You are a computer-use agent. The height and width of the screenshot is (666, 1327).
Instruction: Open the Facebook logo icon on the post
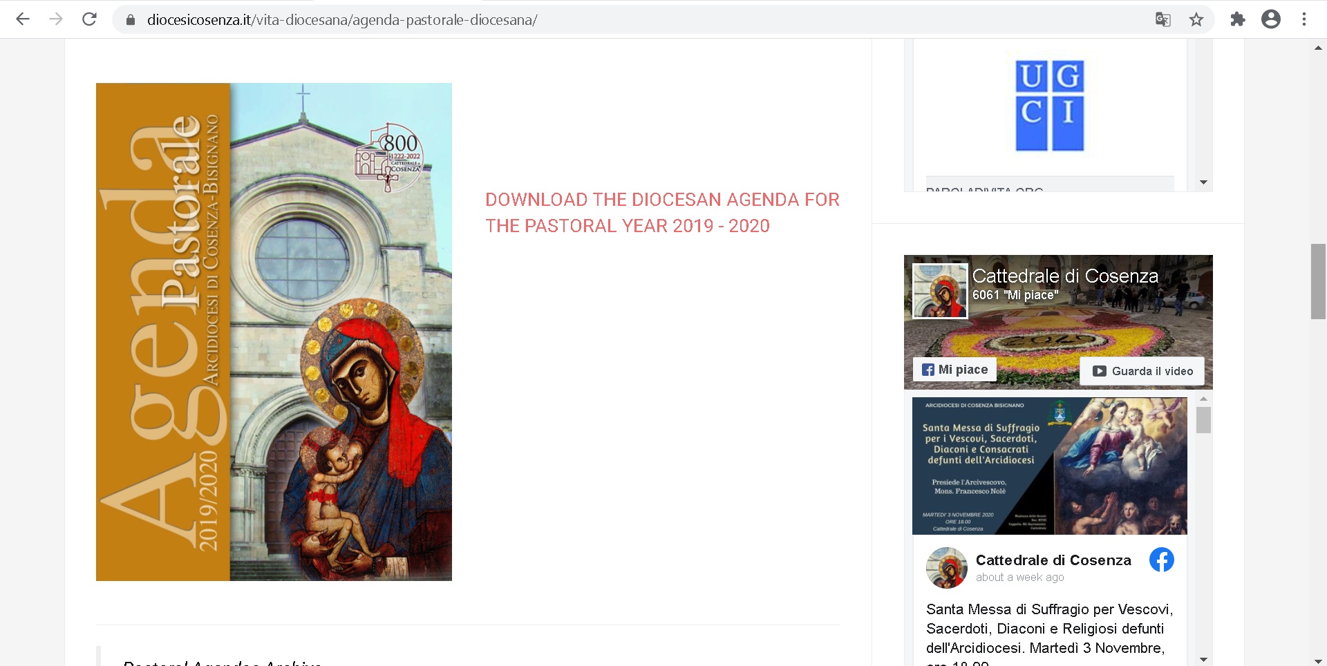pos(1162,560)
